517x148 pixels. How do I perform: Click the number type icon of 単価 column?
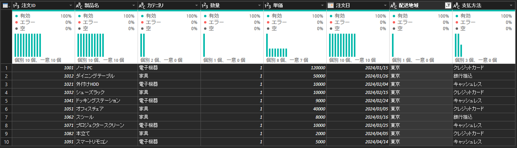[x=268, y=5]
